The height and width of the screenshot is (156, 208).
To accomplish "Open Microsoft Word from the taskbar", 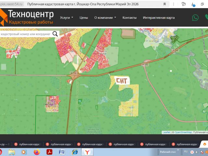I will 62,152.
